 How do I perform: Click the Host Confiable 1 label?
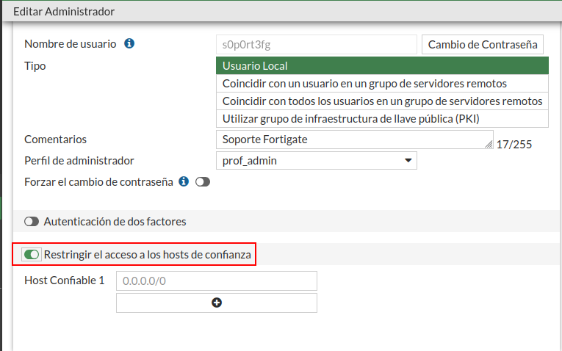click(65, 281)
